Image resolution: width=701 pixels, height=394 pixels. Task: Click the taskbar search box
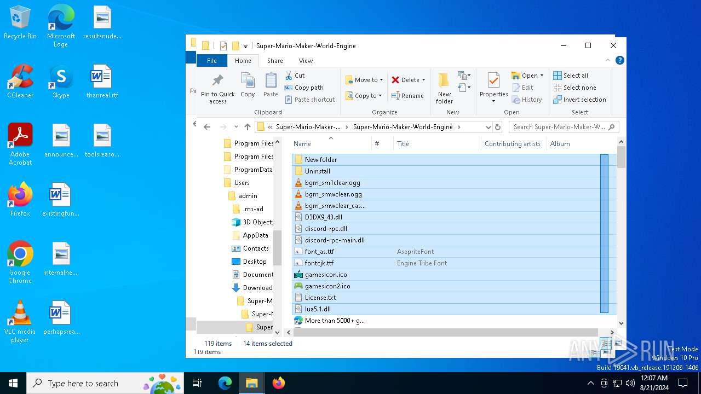pos(104,383)
